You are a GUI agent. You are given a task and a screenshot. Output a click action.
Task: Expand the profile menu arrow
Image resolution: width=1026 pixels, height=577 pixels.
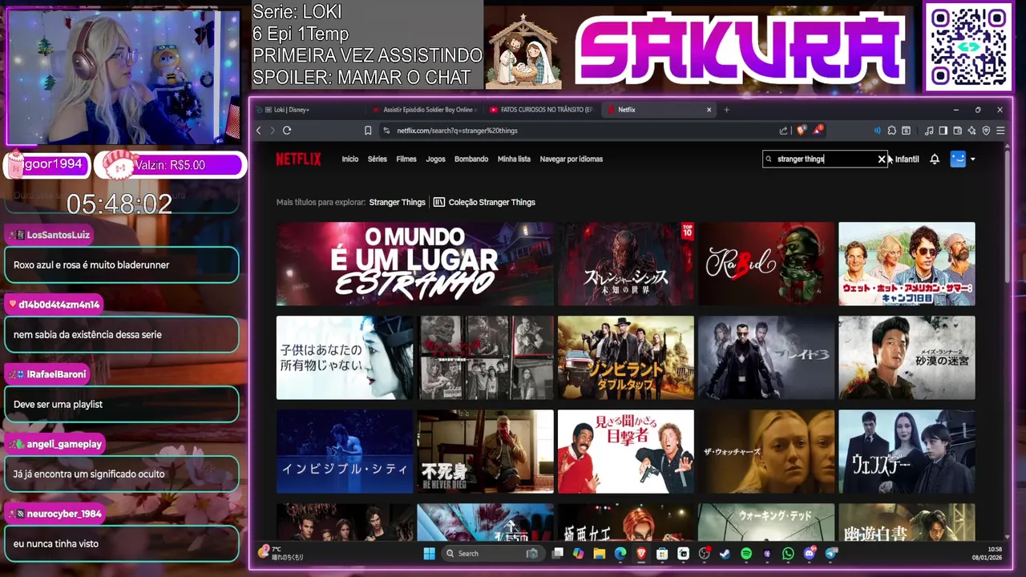973,159
